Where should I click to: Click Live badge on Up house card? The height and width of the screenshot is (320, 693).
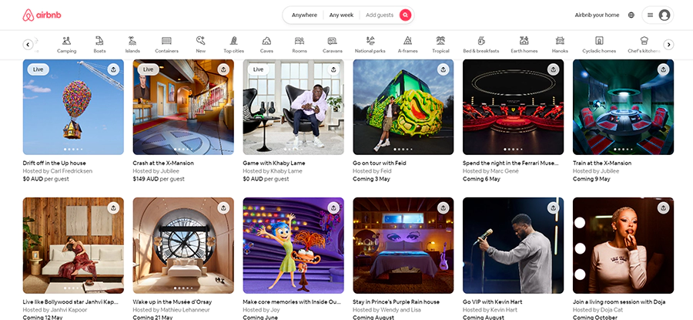click(38, 69)
